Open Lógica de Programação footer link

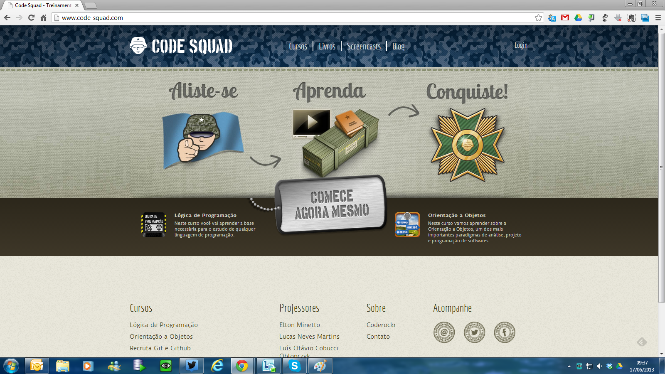164,325
